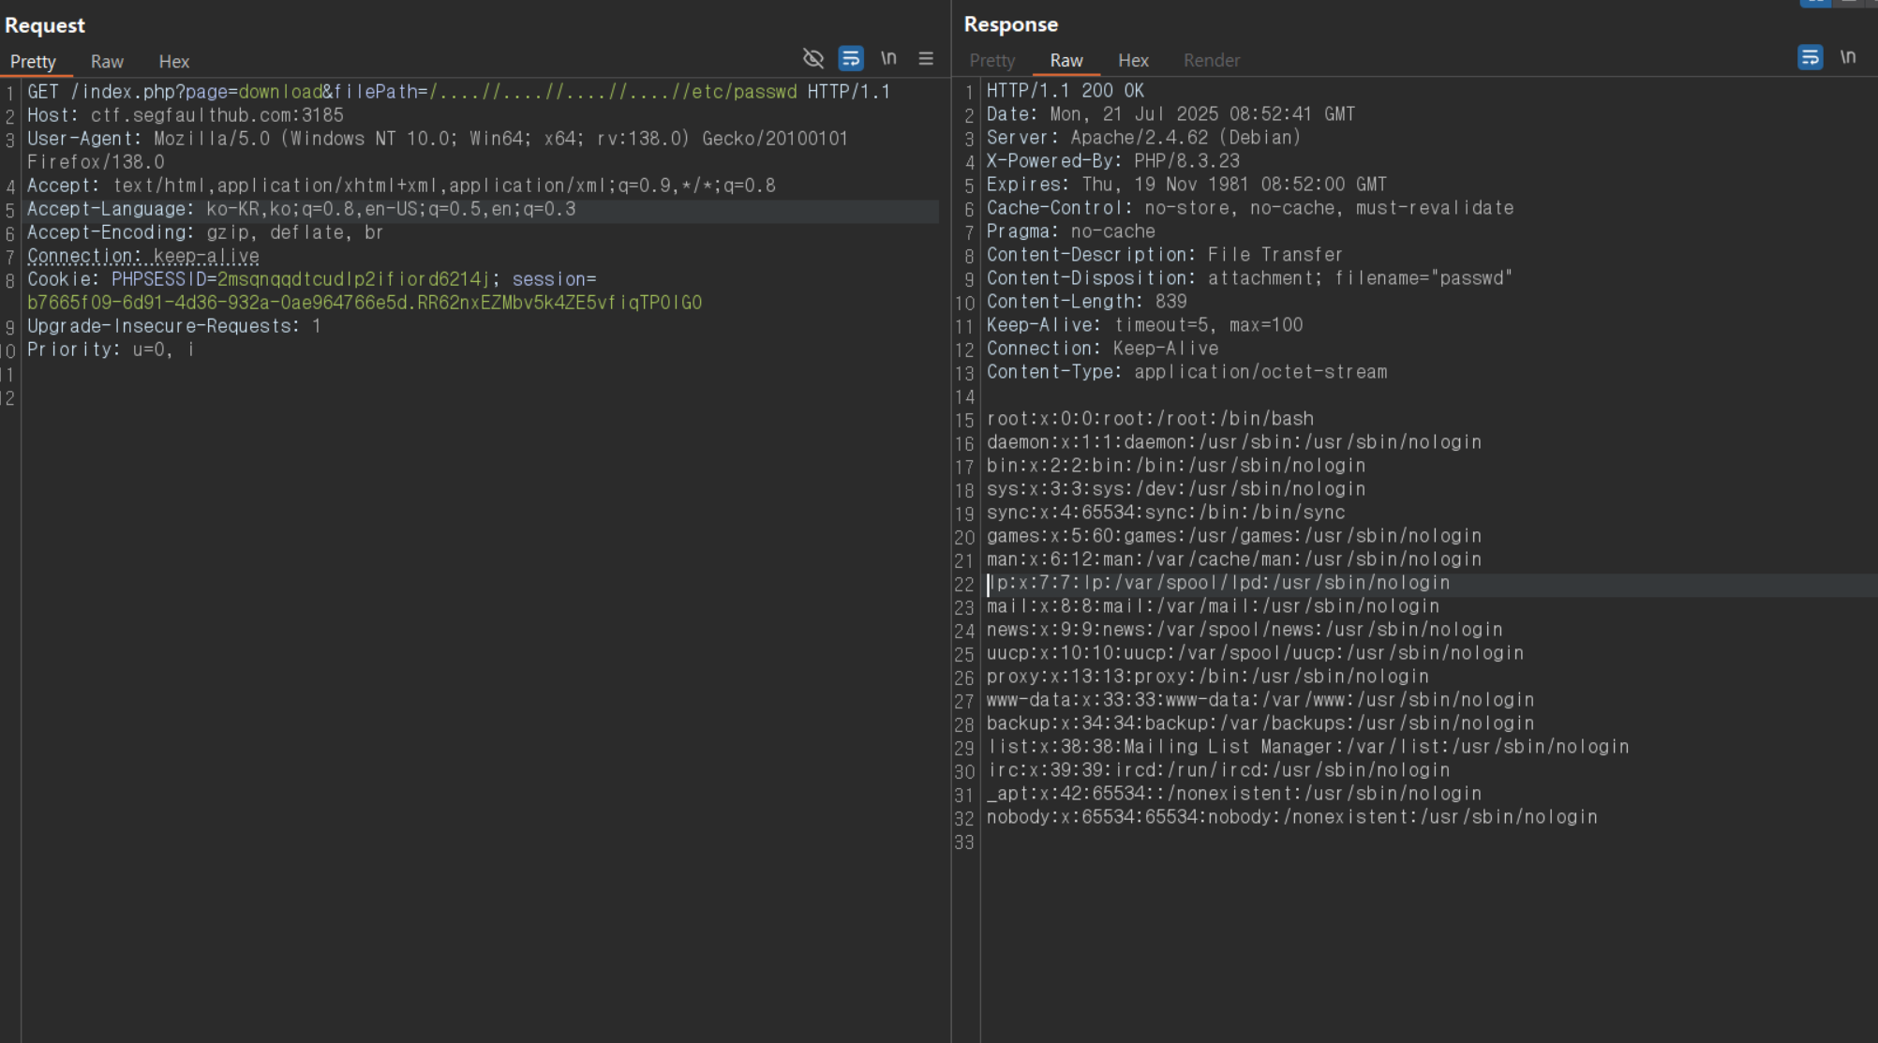Click the session cookie value b7665f09-6d91...
Viewport: 1878px width, 1043px height.
click(365, 303)
